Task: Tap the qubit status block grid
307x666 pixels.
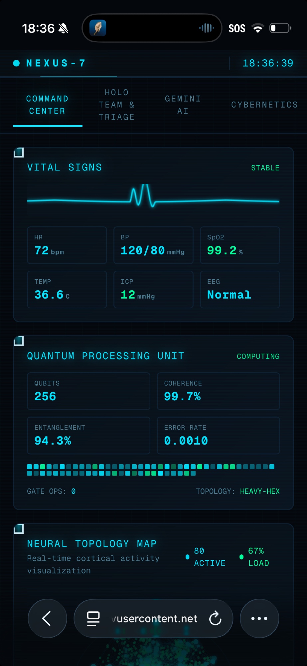Action: click(x=151, y=470)
